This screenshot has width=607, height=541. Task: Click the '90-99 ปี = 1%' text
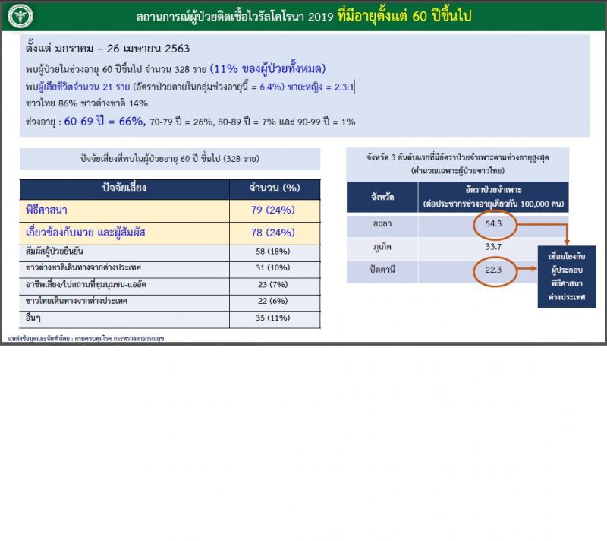(x=326, y=122)
